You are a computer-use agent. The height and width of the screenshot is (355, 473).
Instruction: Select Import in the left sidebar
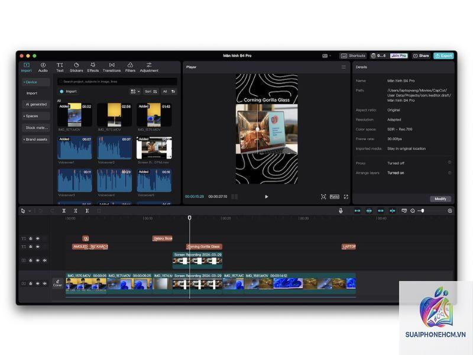(32, 93)
